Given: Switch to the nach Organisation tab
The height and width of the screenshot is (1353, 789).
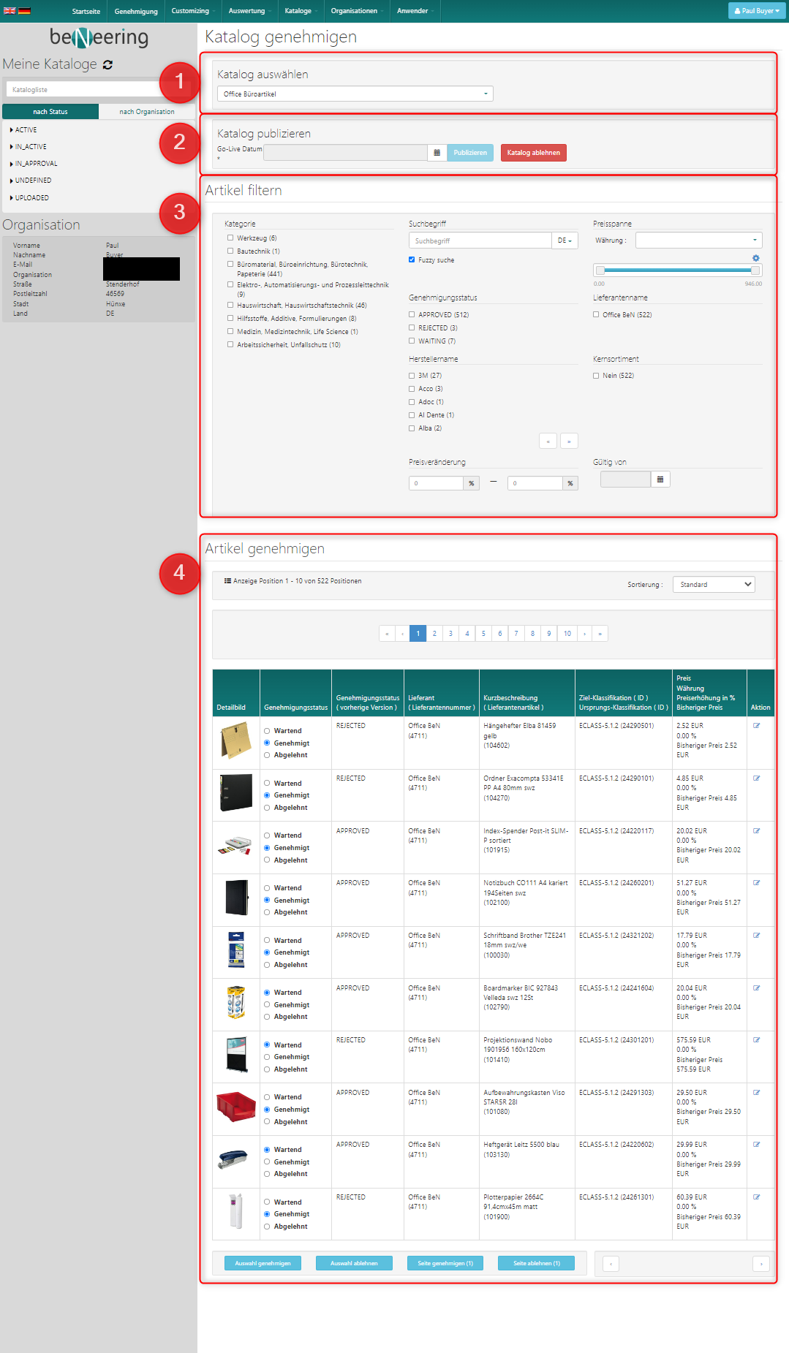Looking at the screenshot, I should click(x=147, y=112).
